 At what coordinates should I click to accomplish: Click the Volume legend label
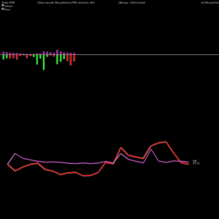pos(8,6)
